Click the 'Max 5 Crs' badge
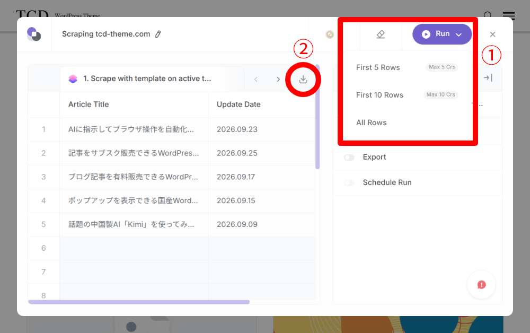Viewport: 530px width, 333px height. pyautogui.click(x=442, y=67)
